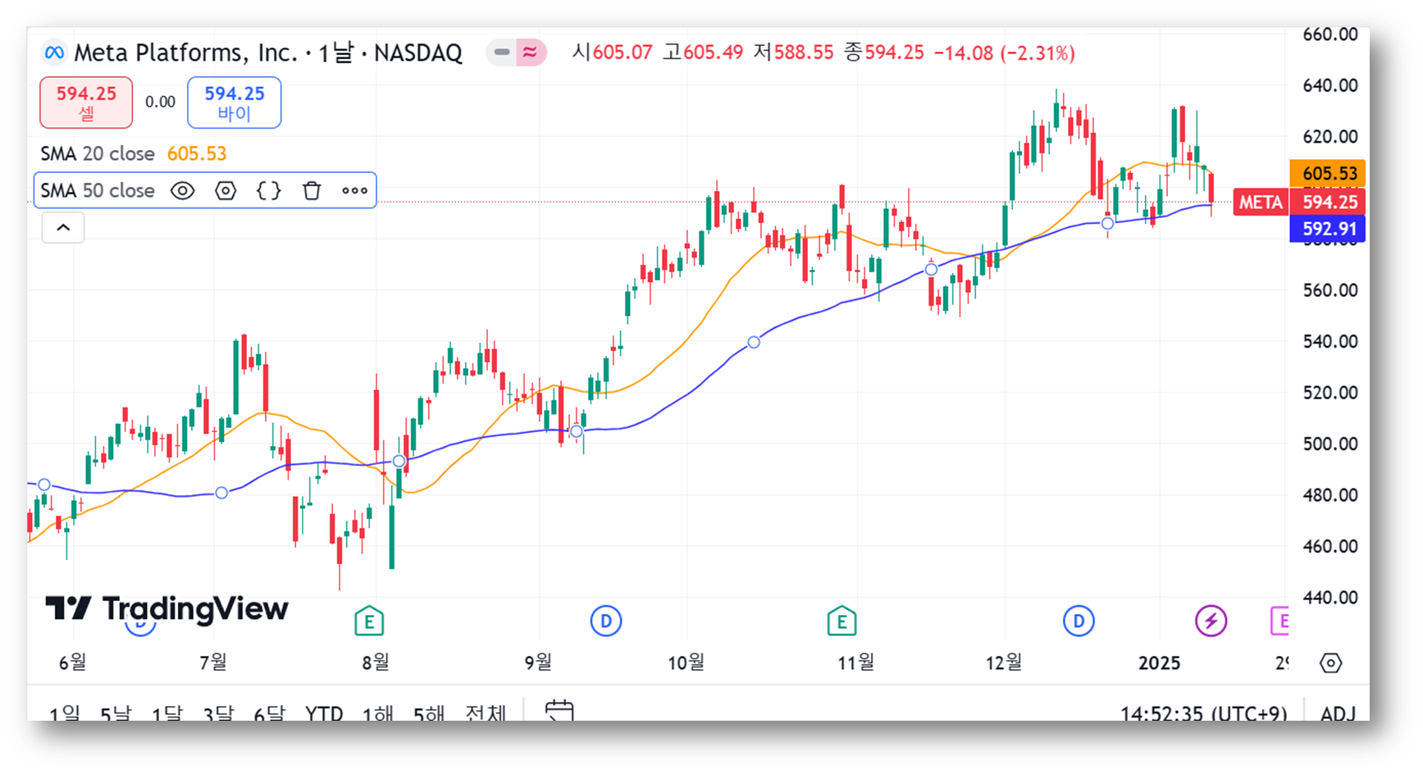Select the SMA 50 close legend label
Screen dimensions: 1423x774
tap(98, 190)
